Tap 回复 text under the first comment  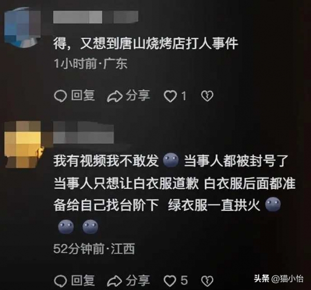(83, 95)
